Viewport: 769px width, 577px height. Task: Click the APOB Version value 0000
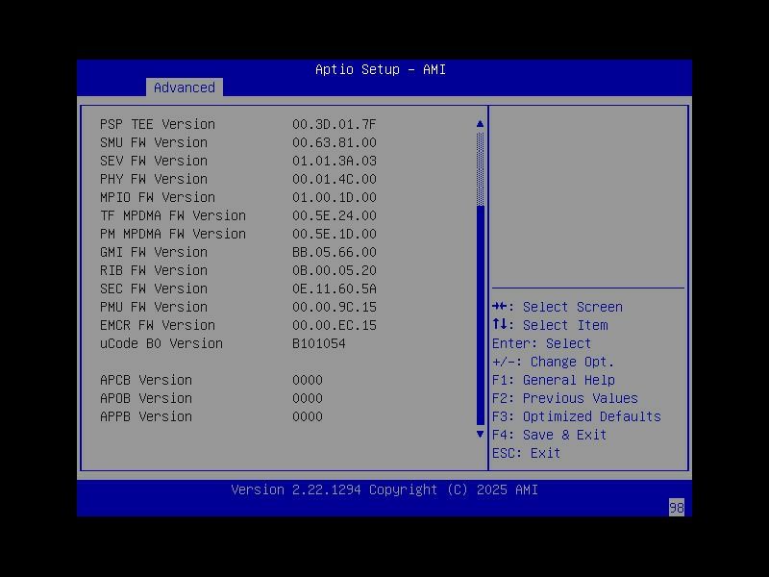(308, 398)
